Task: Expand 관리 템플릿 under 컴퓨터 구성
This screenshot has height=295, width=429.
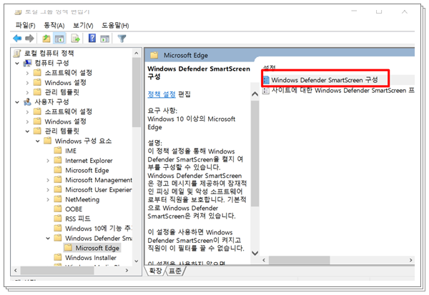Action: [27, 92]
